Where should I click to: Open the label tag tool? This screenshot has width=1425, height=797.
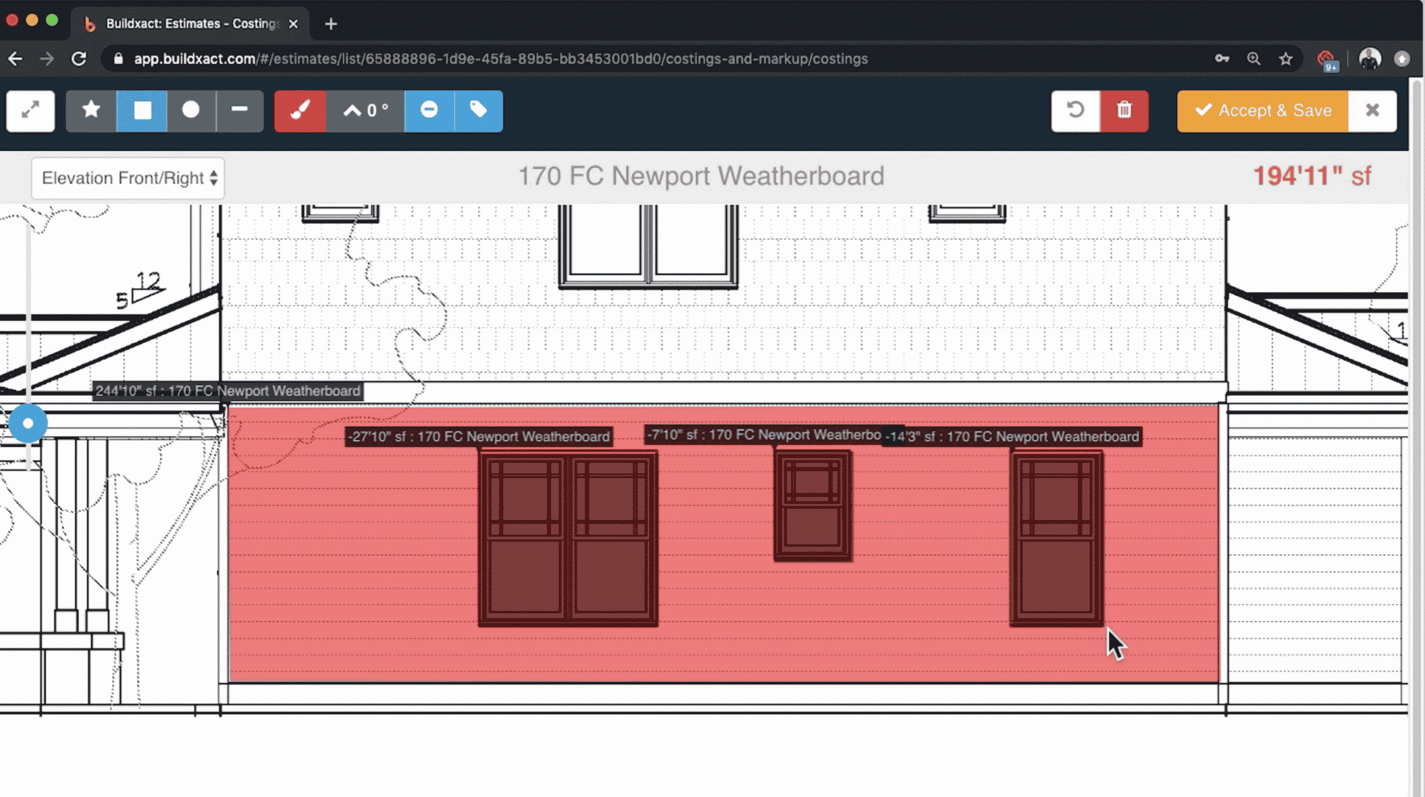click(x=479, y=111)
